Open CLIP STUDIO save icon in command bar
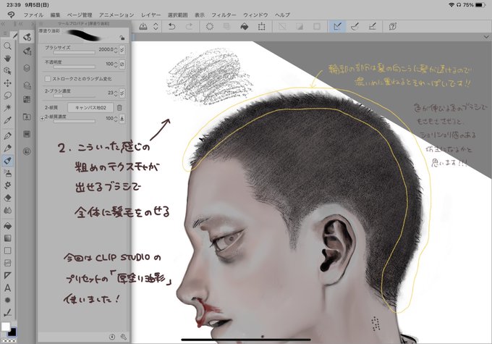This screenshot has height=344, width=492. coord(143,26)
